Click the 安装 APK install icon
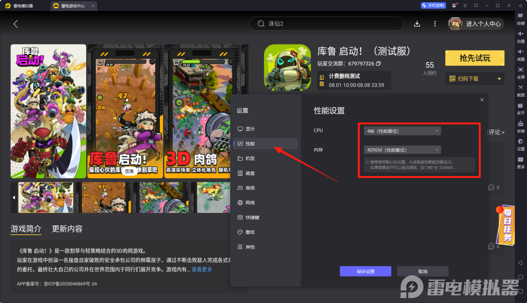 (x=520, y=126)
